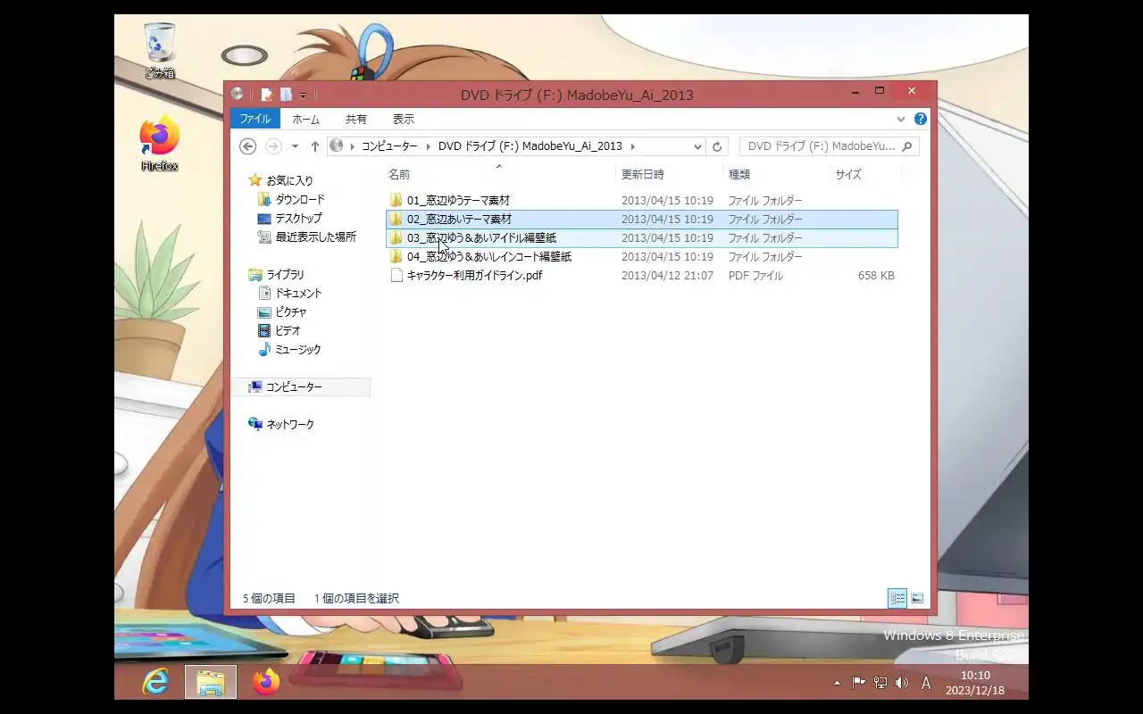
Task: Click New Folder icon in quick access toolbar
Action: coord(286,94)
